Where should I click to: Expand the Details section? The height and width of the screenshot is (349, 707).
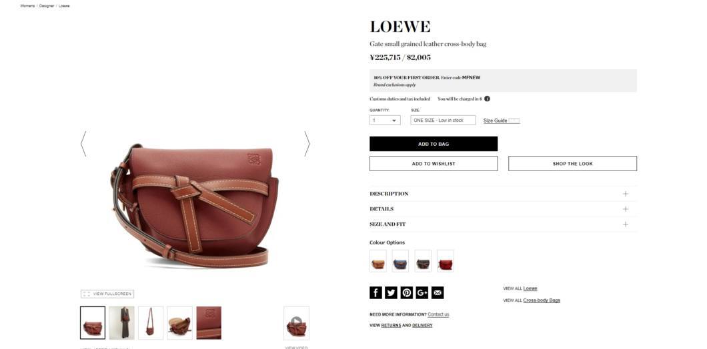pos(503,209)
